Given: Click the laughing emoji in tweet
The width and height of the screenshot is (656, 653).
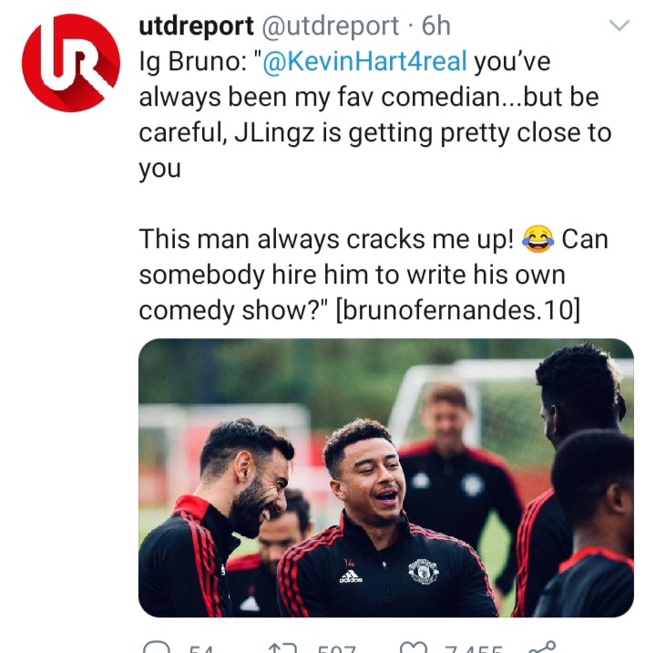Looking at the screenshot, I should click(x=538, y=239).
